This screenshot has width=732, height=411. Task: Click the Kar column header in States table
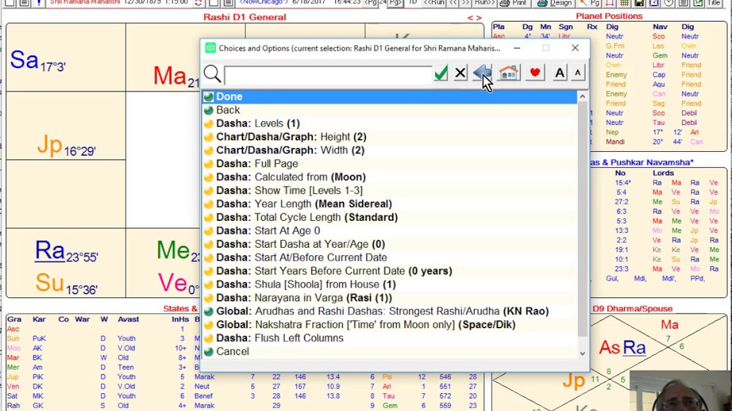[39, 319]
